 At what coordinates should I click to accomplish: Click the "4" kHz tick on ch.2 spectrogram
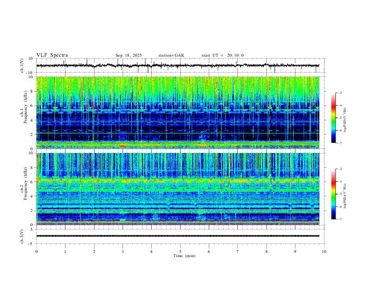point(33,196)
